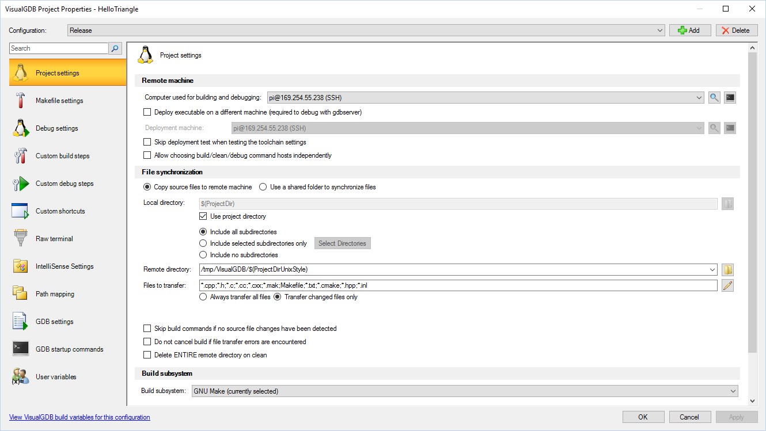The height and width of the screenshot is (431, 766).
Task: Click the Cancel button
Action: [x=689, y=417]
